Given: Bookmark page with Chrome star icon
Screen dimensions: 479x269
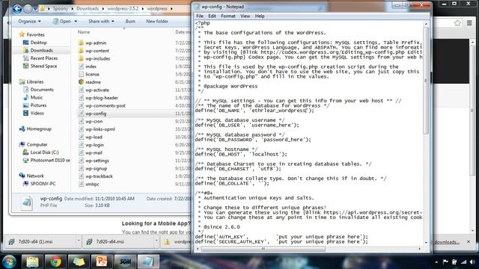Looking at the screenshot, I should click(x=457, y=23).
